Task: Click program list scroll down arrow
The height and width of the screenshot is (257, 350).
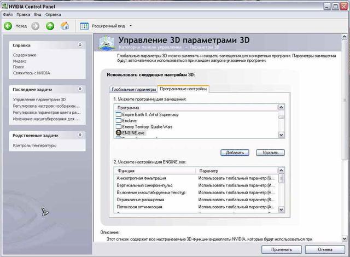Action: [282, 135]
